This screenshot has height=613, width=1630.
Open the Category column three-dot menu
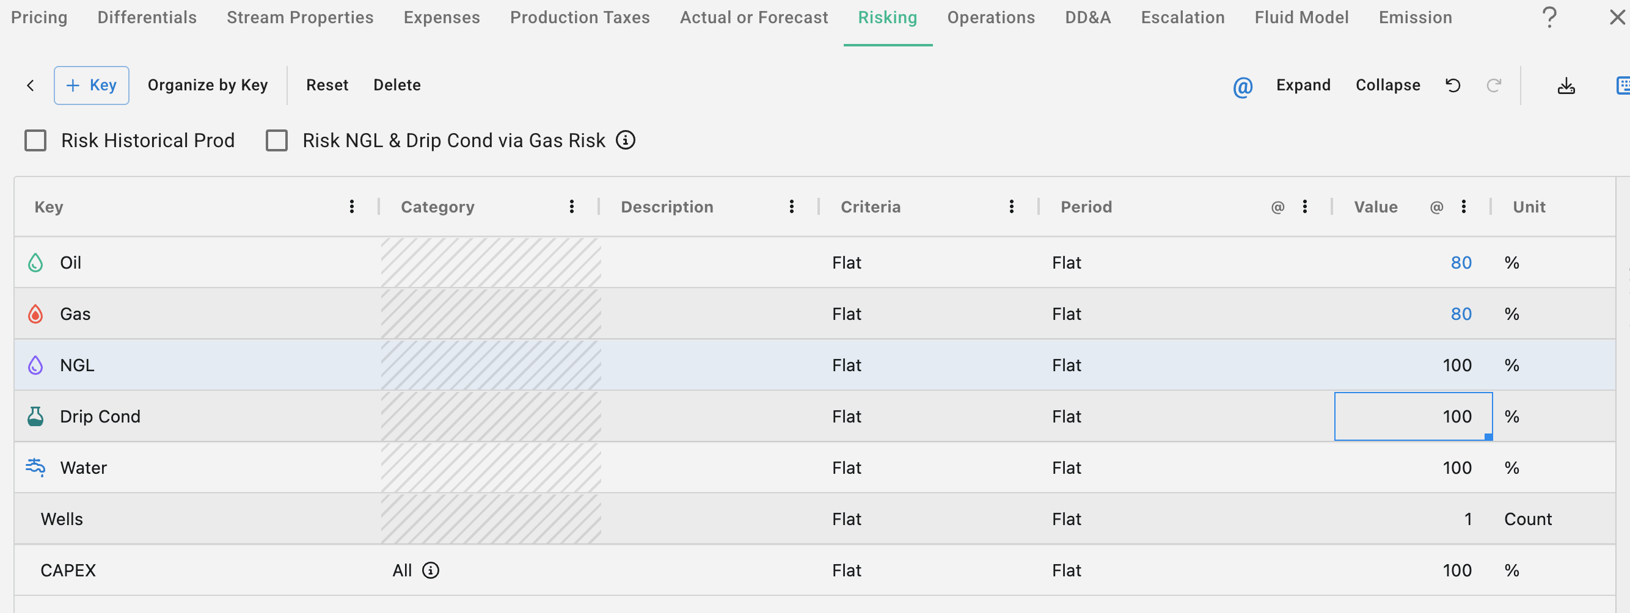coord(571,207)
